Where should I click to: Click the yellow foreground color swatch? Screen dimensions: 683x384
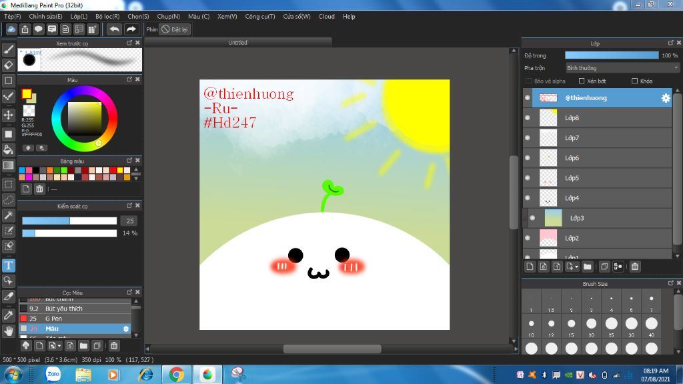27,93
